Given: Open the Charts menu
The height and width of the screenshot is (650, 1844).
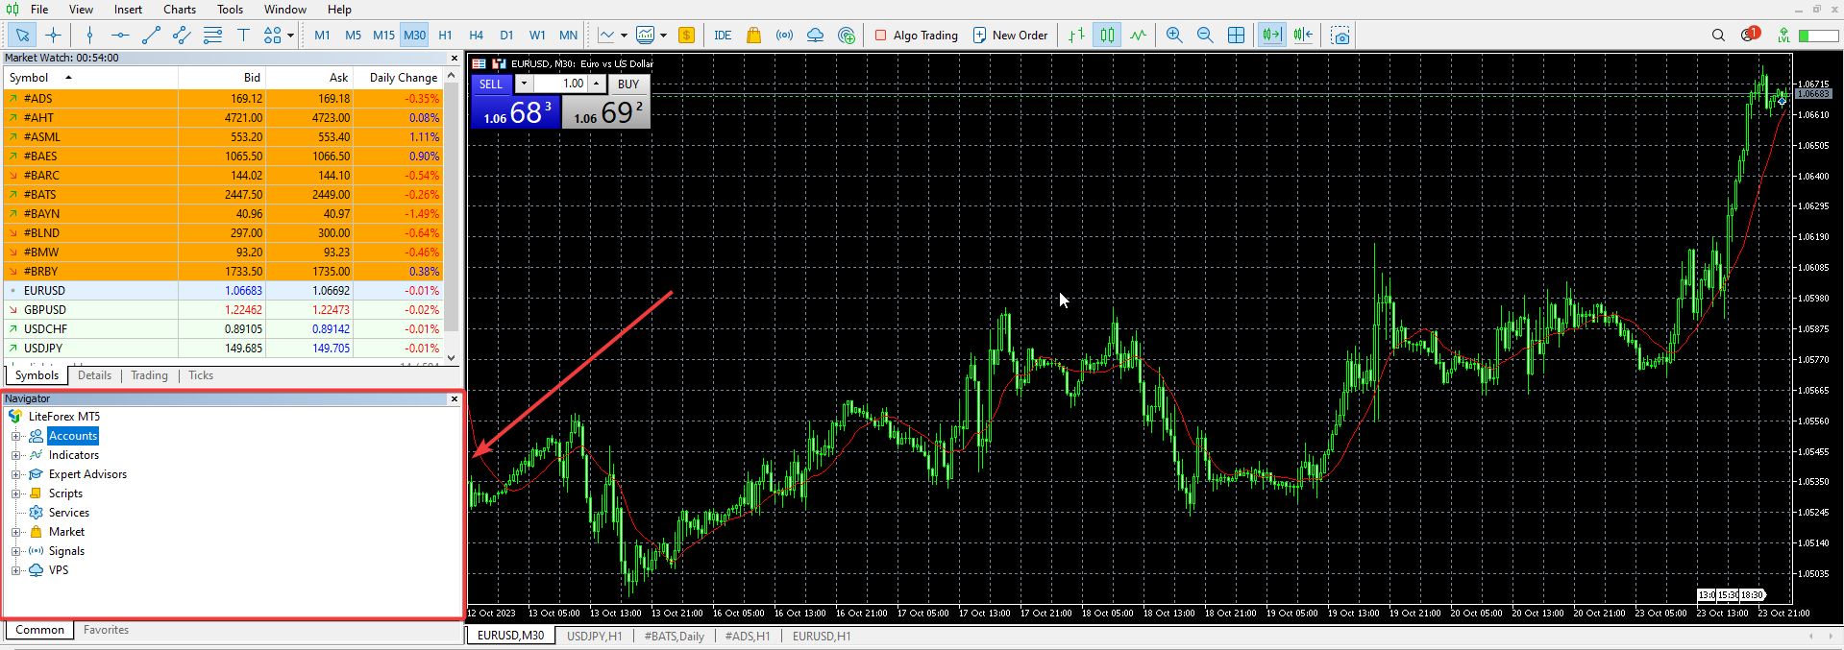Looking at the screenshot, I should tap(179, 10).
